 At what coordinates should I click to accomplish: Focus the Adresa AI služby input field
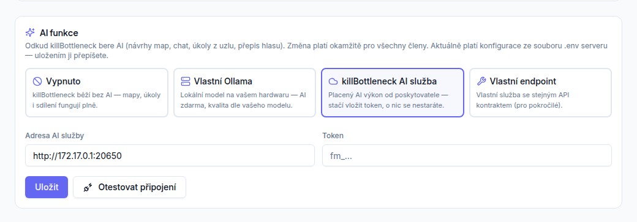coord(170,155)
